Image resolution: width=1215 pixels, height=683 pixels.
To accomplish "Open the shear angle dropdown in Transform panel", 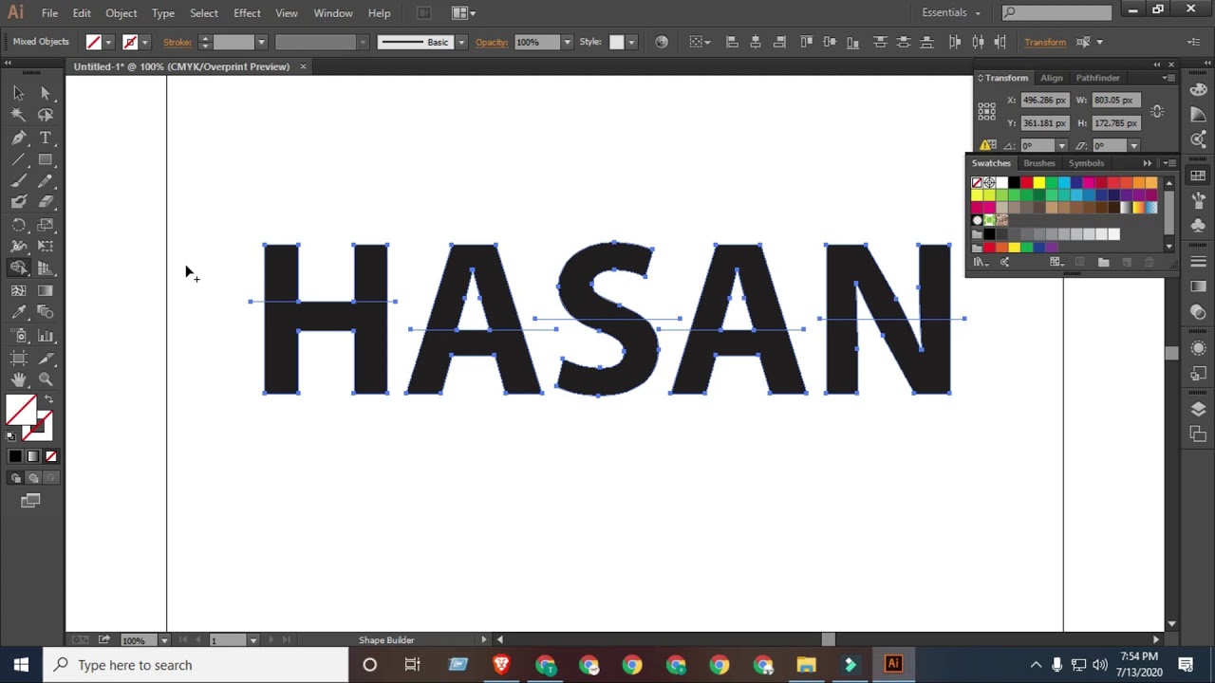I will (x=1133, y=145).
